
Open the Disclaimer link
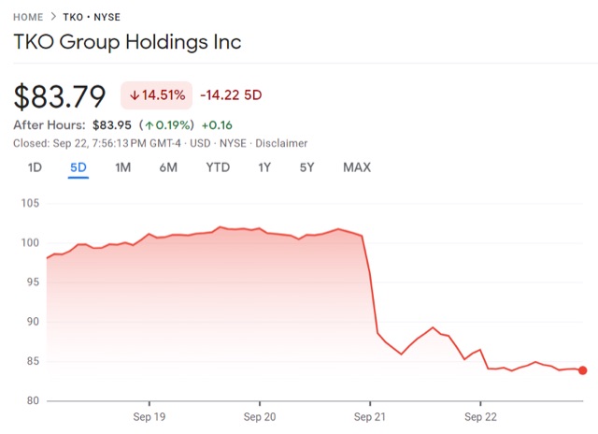(x=281, y=143)
